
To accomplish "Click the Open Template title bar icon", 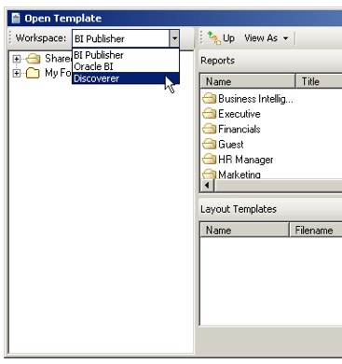I will coord(16,19).
